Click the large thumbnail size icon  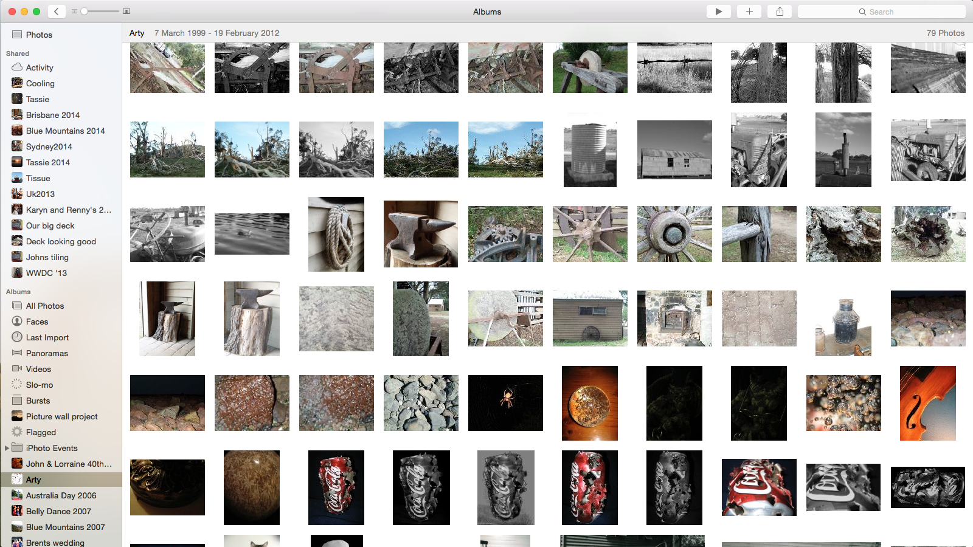126,12
